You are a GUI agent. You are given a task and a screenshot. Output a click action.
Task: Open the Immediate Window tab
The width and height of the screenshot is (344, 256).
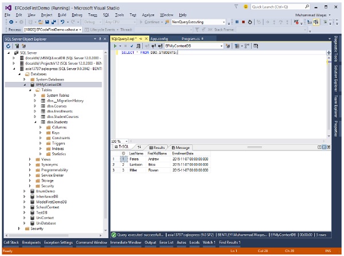(x=126, y=242)
